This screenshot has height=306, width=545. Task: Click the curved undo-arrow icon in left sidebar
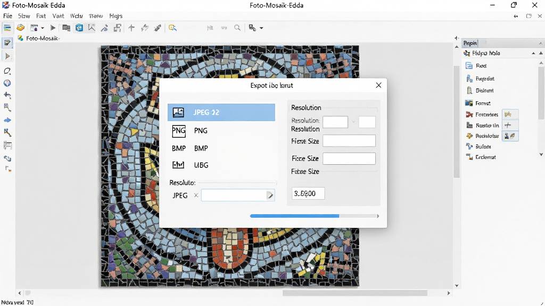(7, 95)
